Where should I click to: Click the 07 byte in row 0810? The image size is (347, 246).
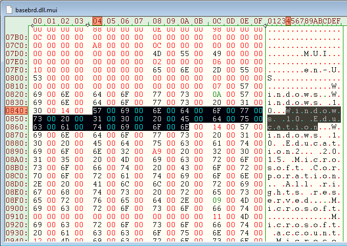pyautogui.click(x=217, y=86)
